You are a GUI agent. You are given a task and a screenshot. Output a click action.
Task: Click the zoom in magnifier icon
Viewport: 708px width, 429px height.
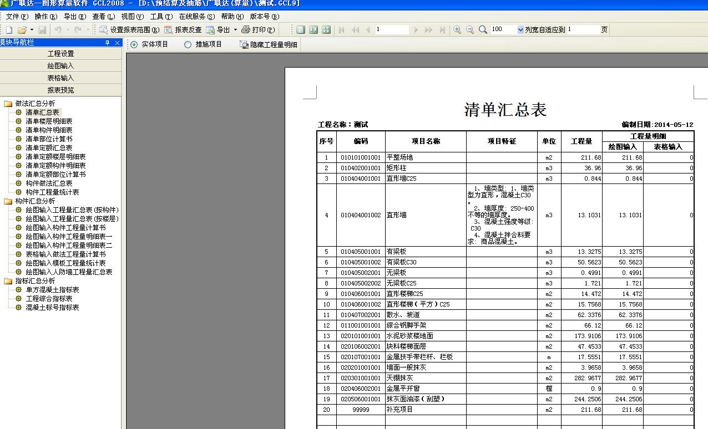coord(457,29)
